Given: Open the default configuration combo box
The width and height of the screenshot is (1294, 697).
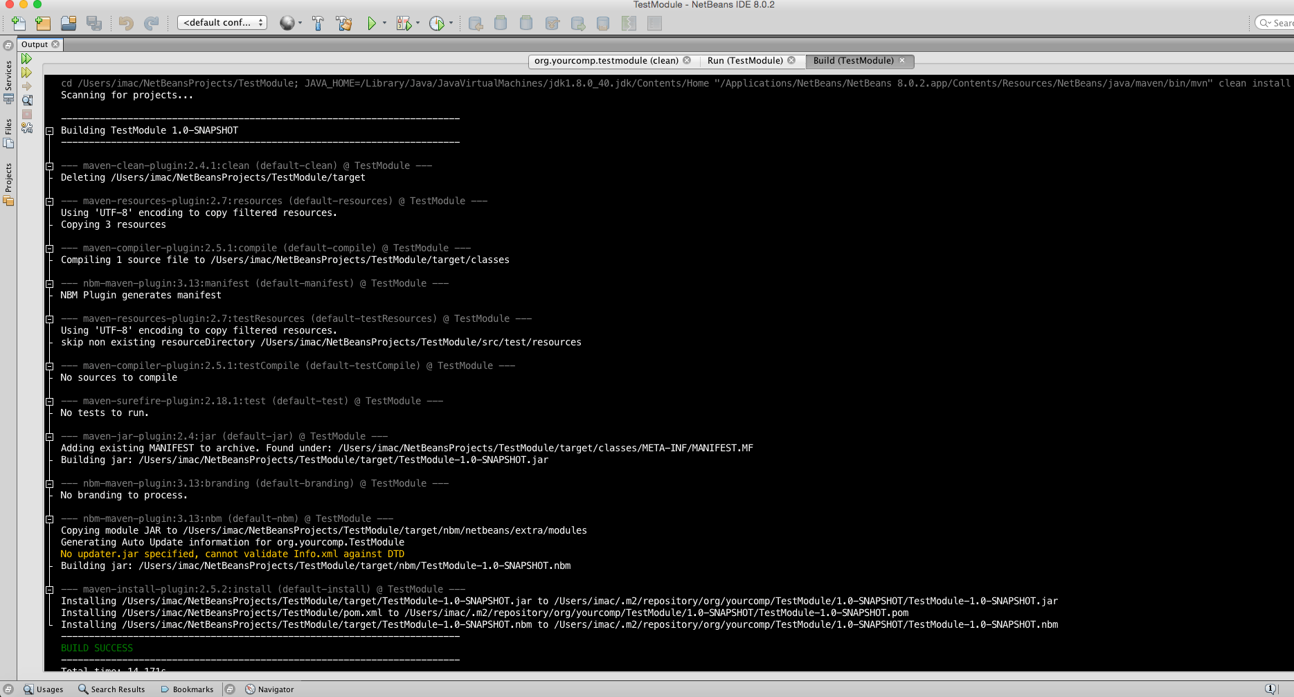Looking at the screenshot, I should click(222, 23).
